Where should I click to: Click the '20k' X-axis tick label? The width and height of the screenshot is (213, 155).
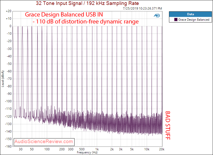click(162, 149)
